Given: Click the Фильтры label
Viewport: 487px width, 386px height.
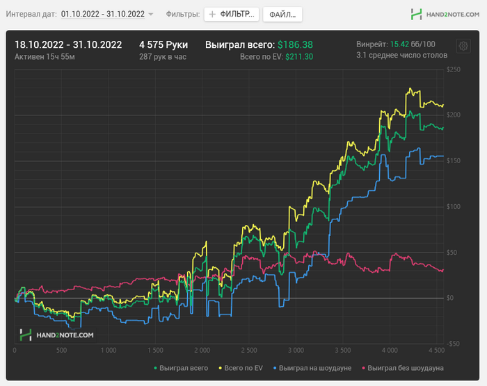Looking at the screenshot, I should tap(182, 14).
